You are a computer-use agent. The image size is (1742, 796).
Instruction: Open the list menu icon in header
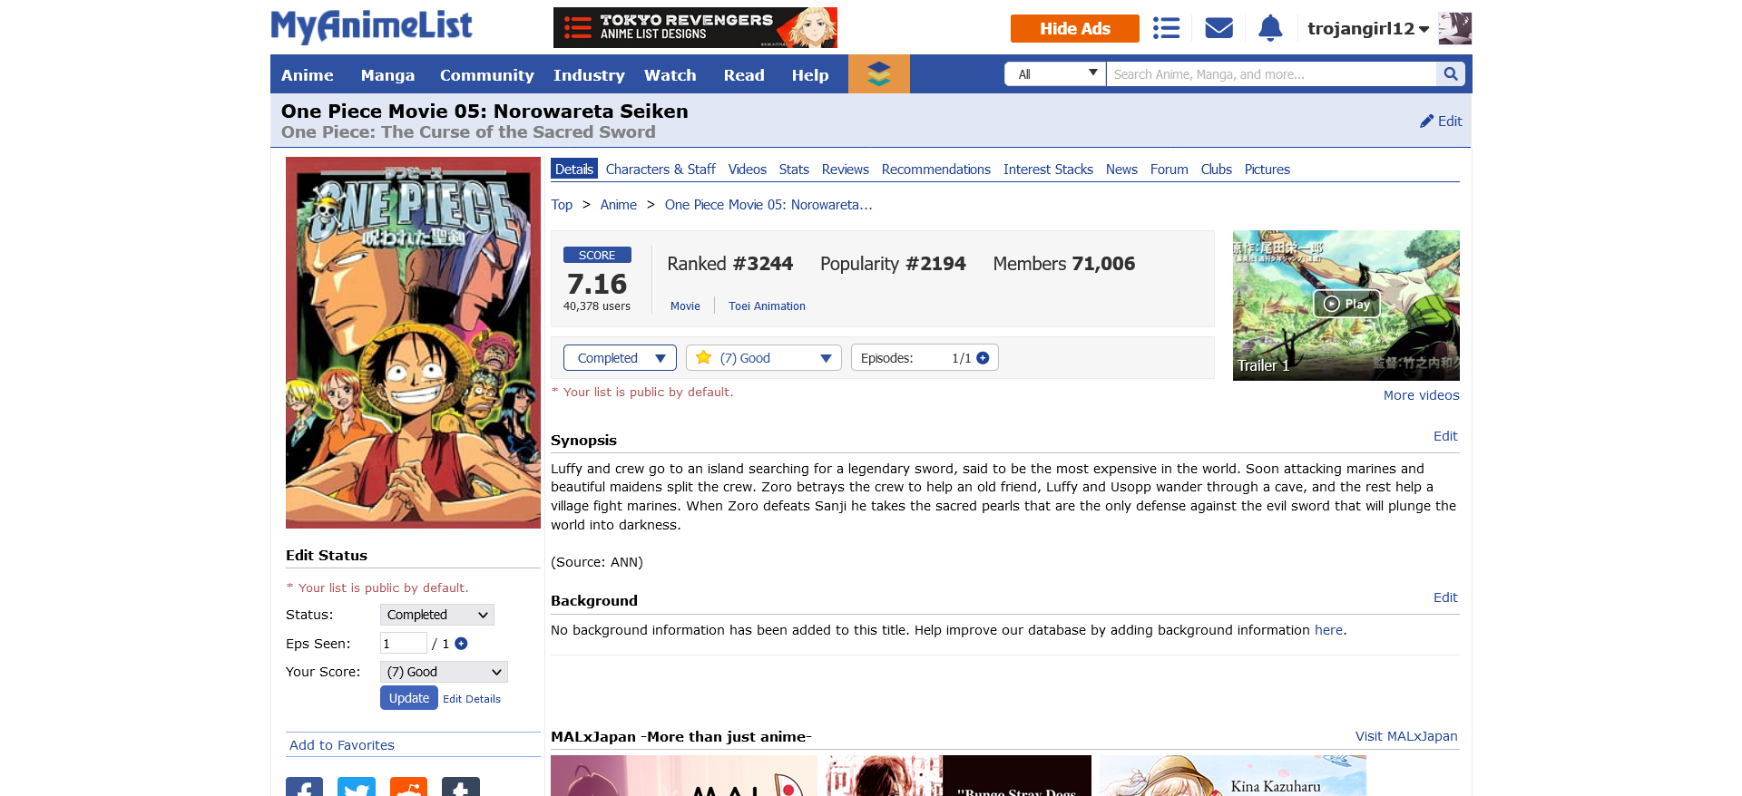tap(1166, 28)
